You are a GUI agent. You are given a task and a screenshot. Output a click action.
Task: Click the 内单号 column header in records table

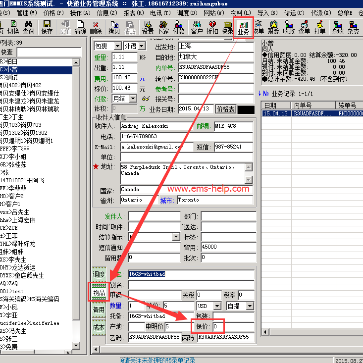(313, 105)
